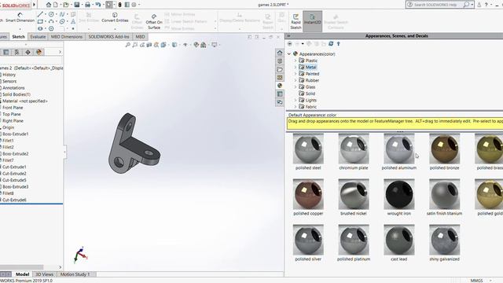This screenshot has height=283, width=503.
Task: Open the Custom Properties task pane tab
Action: click(280, 94)
